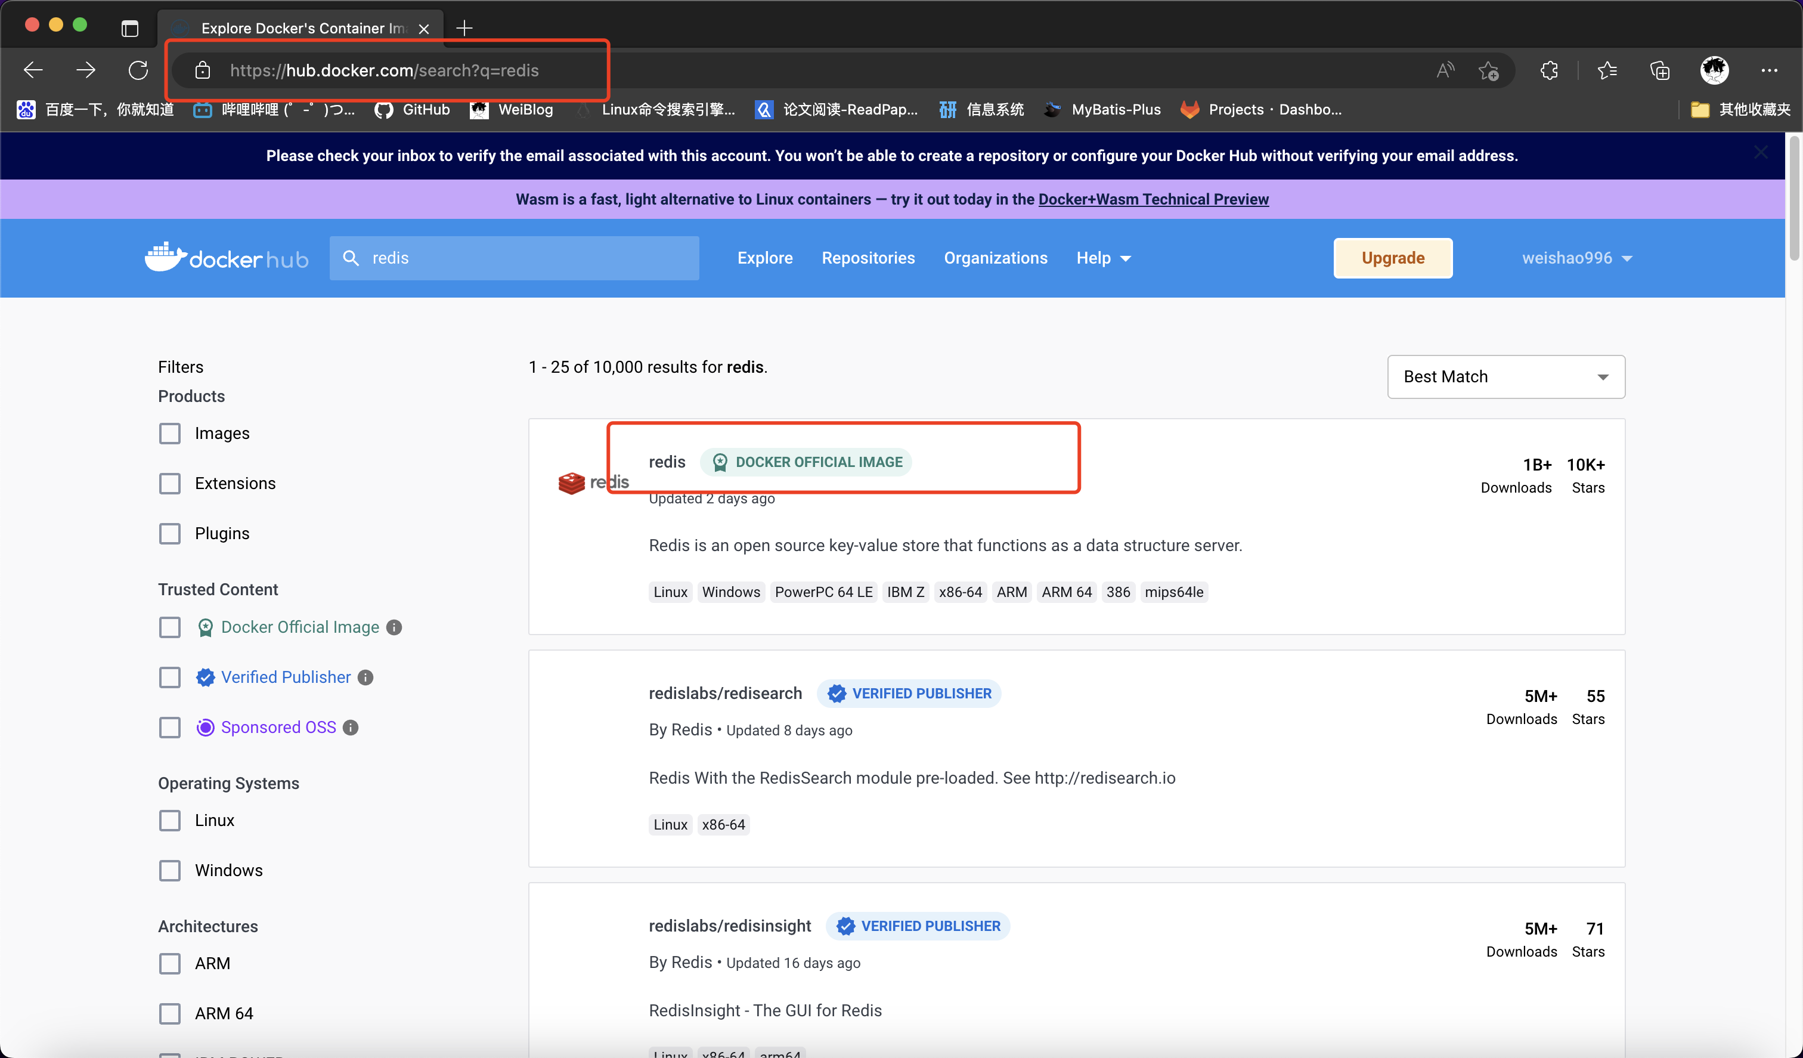Screen dimensions: 1803x1058
Task: Open the Docker+Wasm Technical Preview link
Action: (1153, 199)
